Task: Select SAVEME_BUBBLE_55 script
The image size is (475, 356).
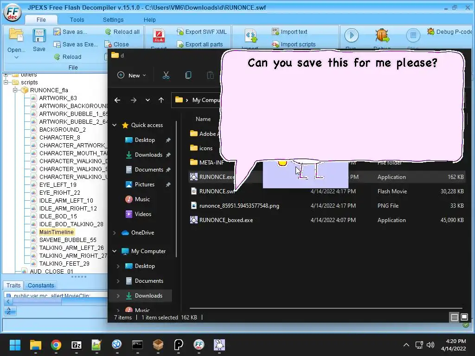Action: coord(68,240)
